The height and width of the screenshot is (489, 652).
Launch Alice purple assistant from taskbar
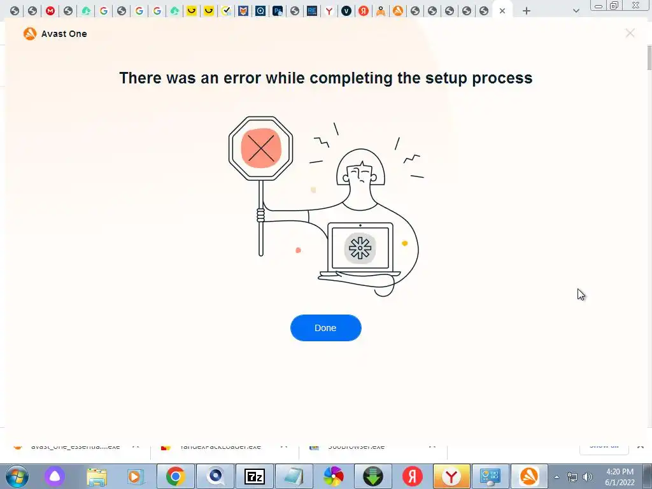tap(55, 476)
